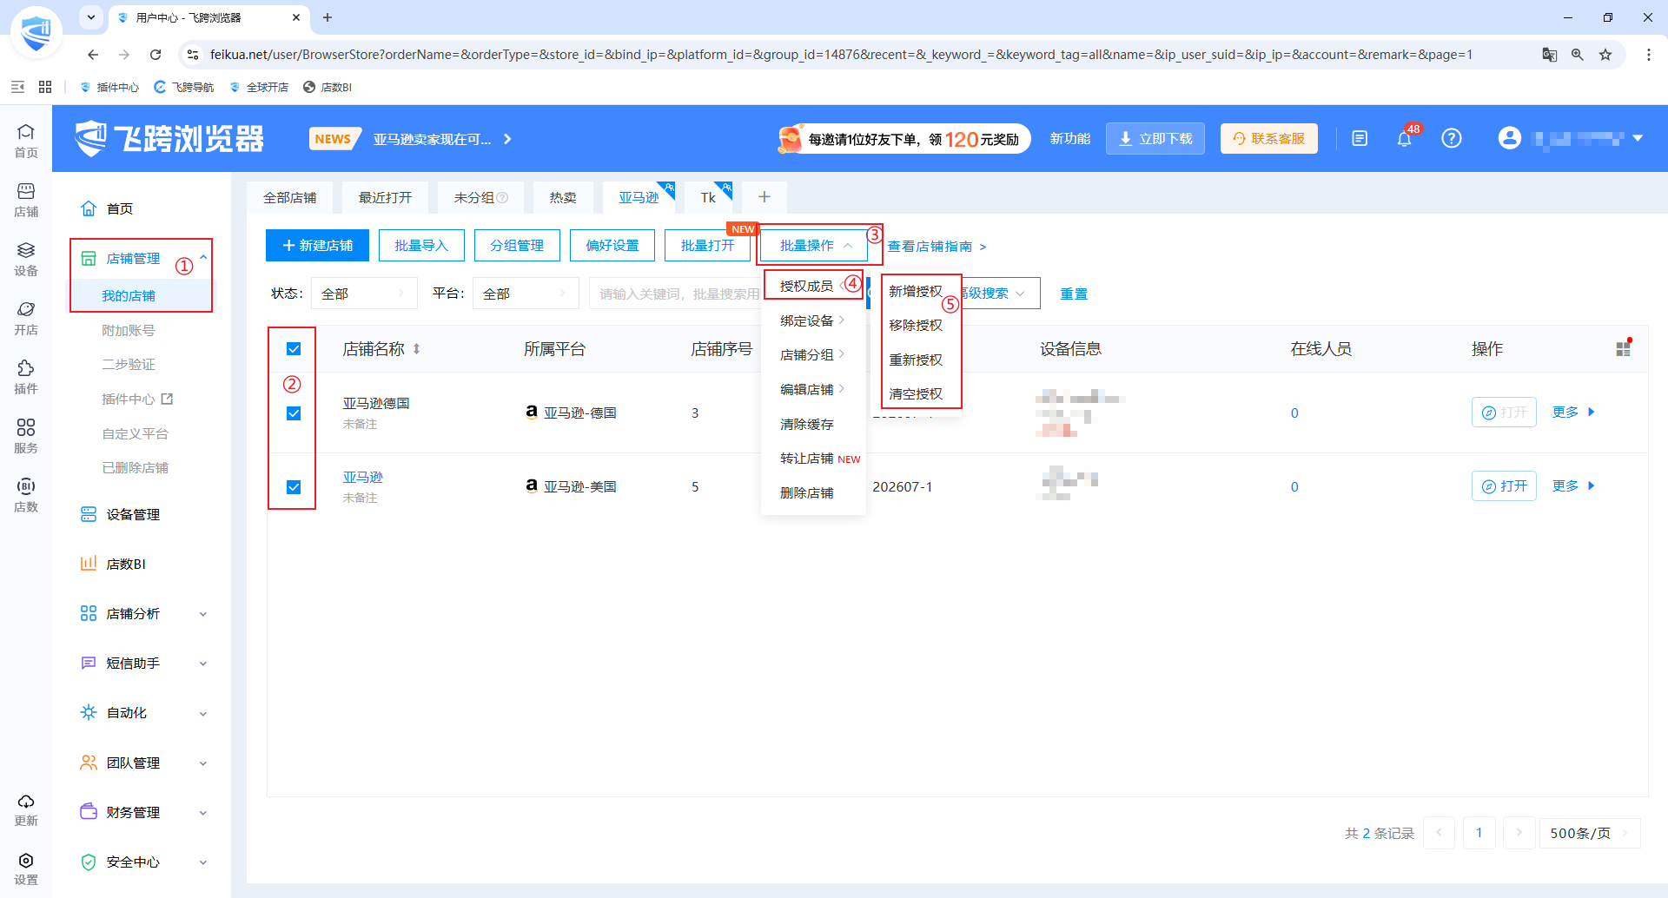Expand the 团队管理 sidebar section
The height and width of the screenshot is (898, 1668).
[x=144, y=763]
